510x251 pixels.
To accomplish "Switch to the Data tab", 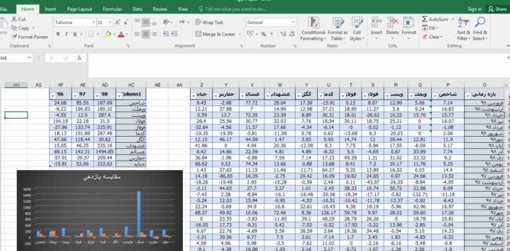I will (138, 9).
